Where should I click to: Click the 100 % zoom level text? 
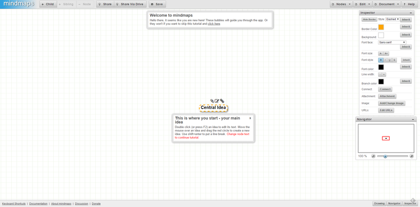pos(362,156)
